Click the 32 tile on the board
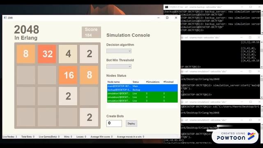 point(47,54)
